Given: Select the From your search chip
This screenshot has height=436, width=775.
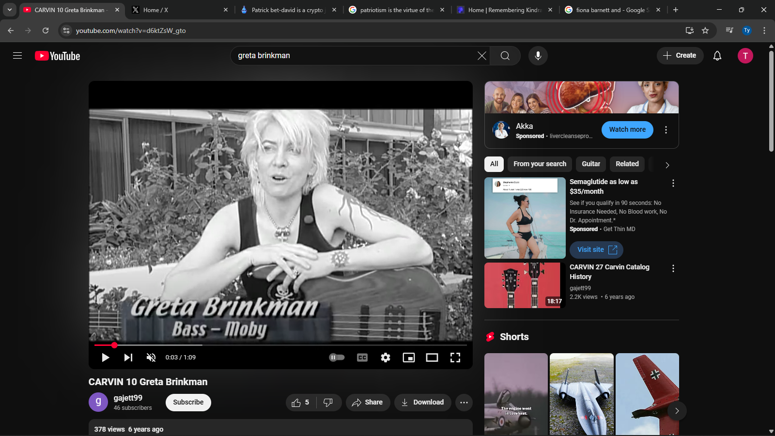Looking at the screenshot, I should point(540,164).
